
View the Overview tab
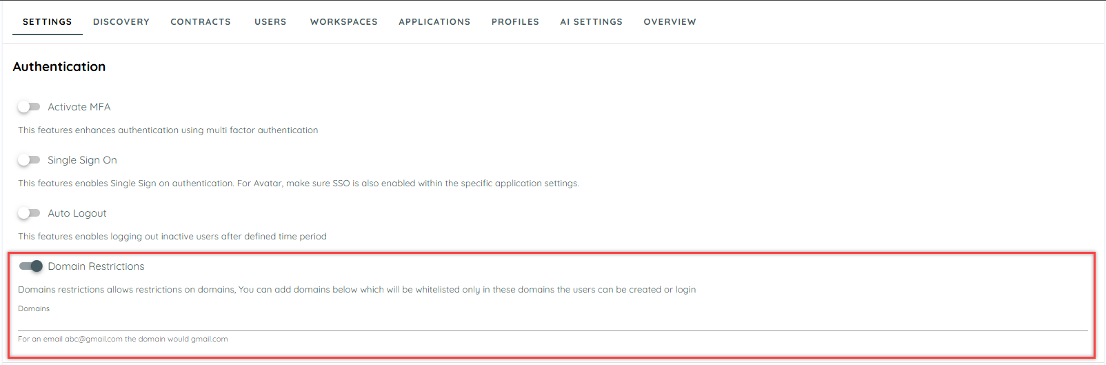670,22
